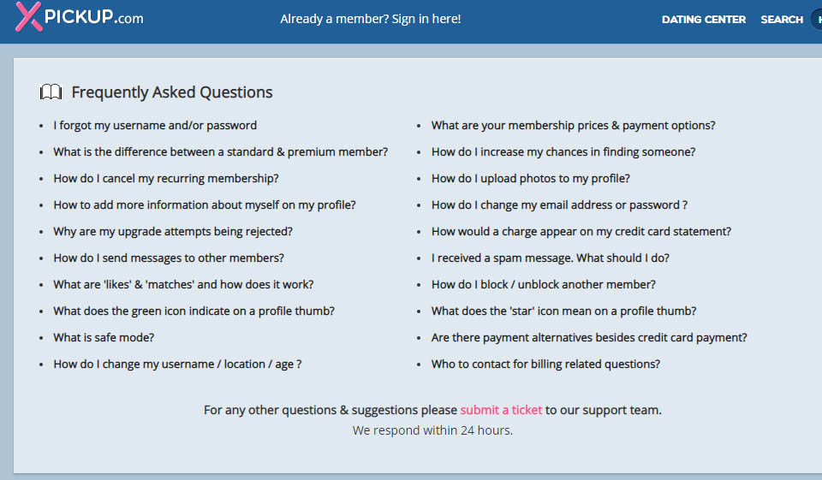
Task: Open the credit card statement charge question
Action: [x=581, y=231]
